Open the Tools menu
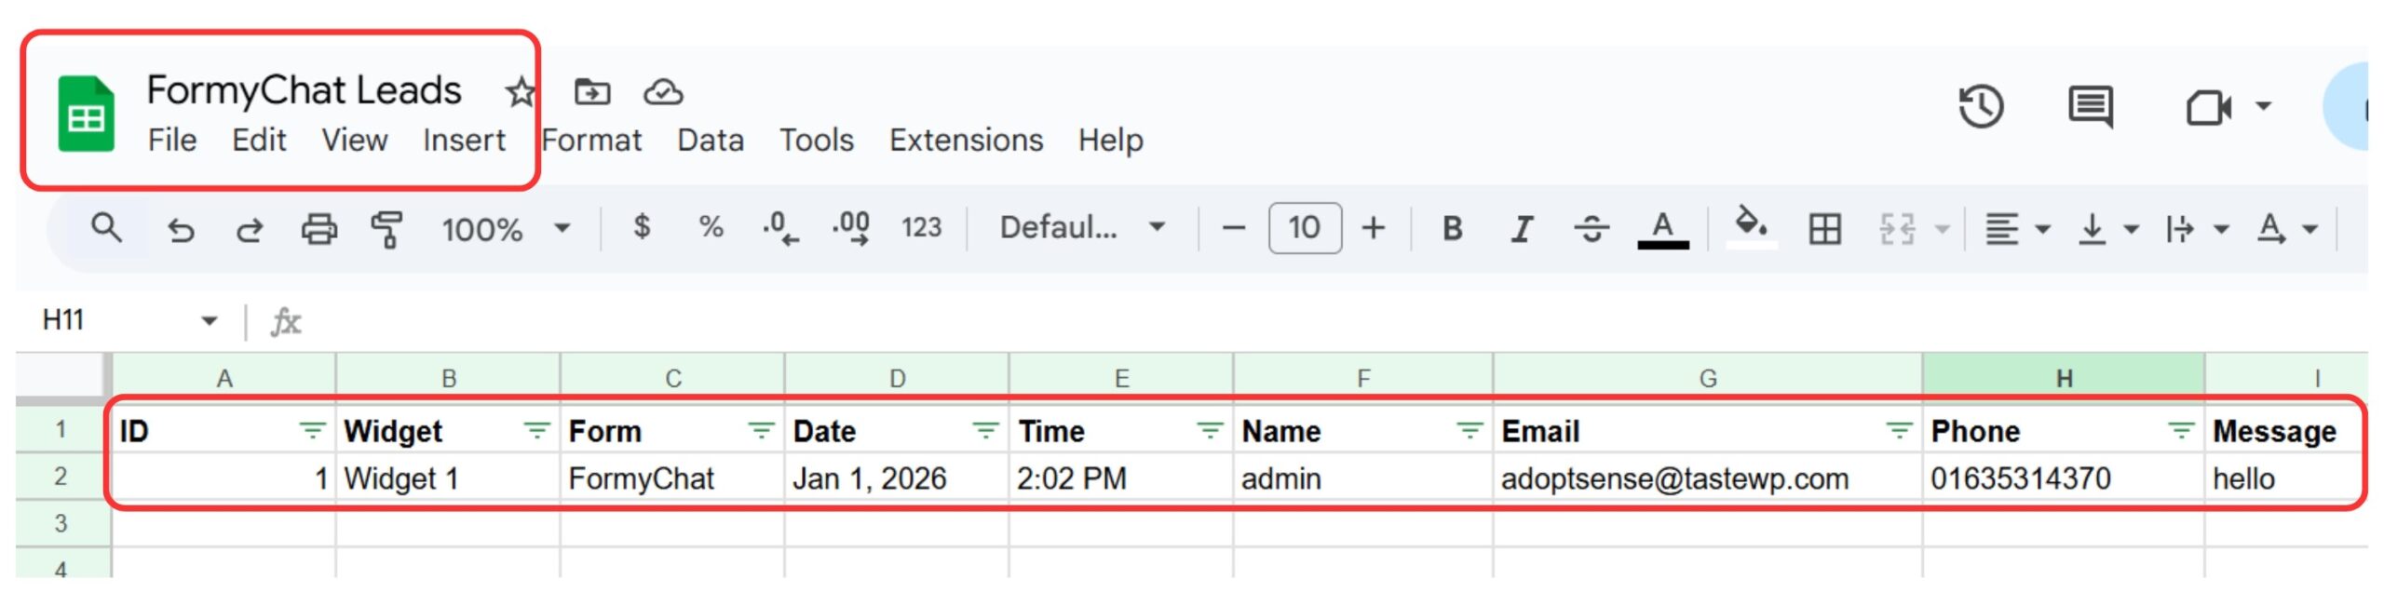2384x606 pixels. click(817, 140)
